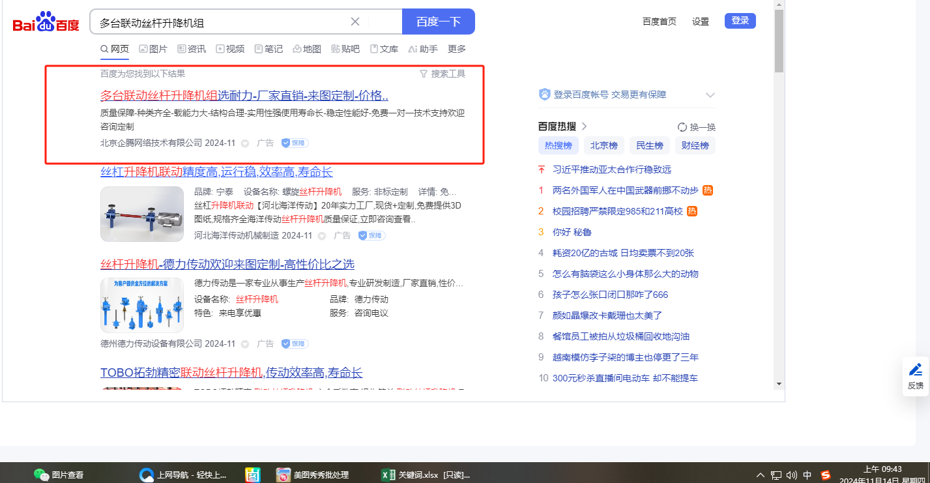Switch to the 图片 search tab

coord(153,49)
